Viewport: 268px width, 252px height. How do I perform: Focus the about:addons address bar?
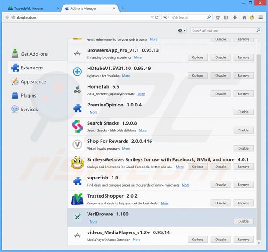(x=82, y=17)
